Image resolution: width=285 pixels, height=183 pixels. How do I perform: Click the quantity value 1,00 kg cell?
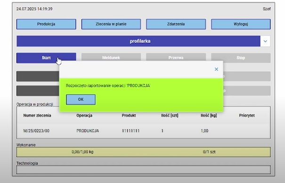(x=204, y=131)
